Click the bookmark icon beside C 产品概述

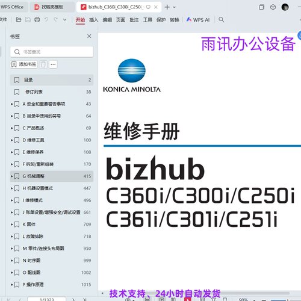pos(17,128)
